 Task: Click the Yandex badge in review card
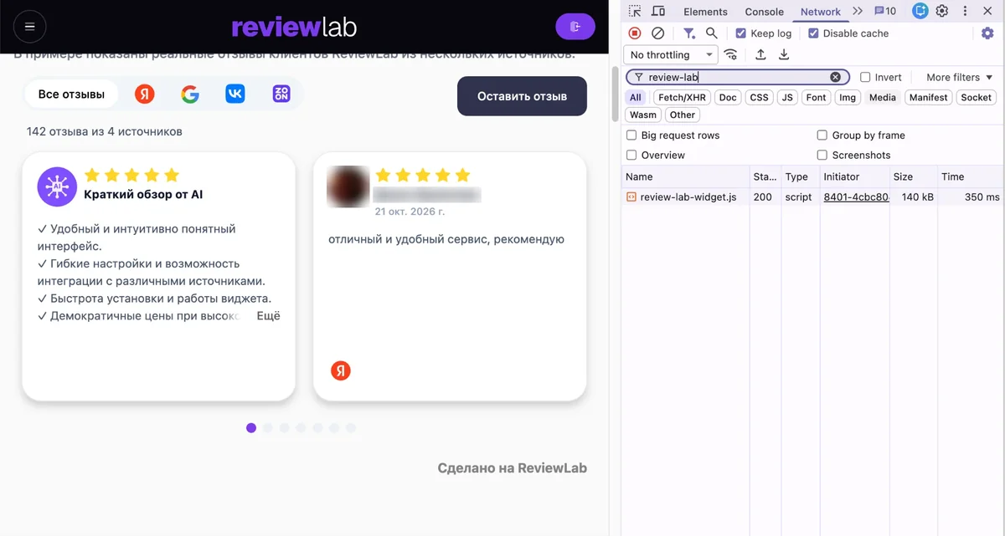tap(341, 370)
